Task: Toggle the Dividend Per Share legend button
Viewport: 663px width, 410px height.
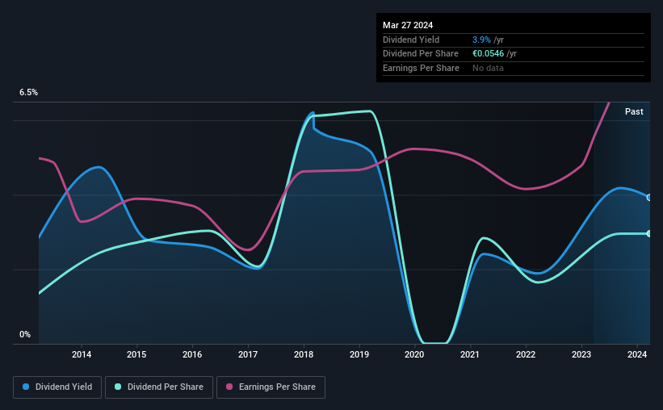Action: point(159,387)
